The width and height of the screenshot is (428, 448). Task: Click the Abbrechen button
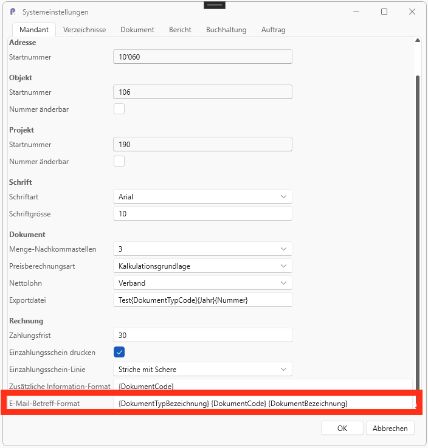[390, 429]
